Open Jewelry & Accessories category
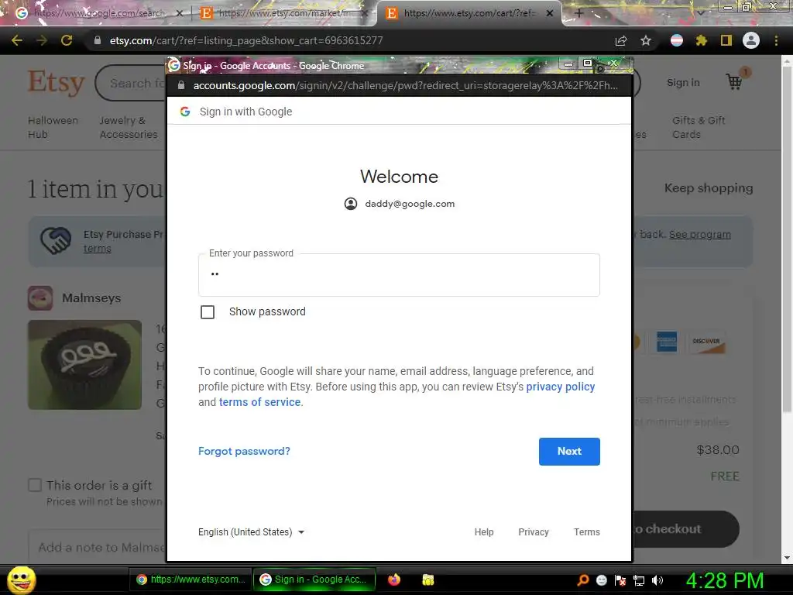This screenshot has width=793, height=595. [129, 128]
